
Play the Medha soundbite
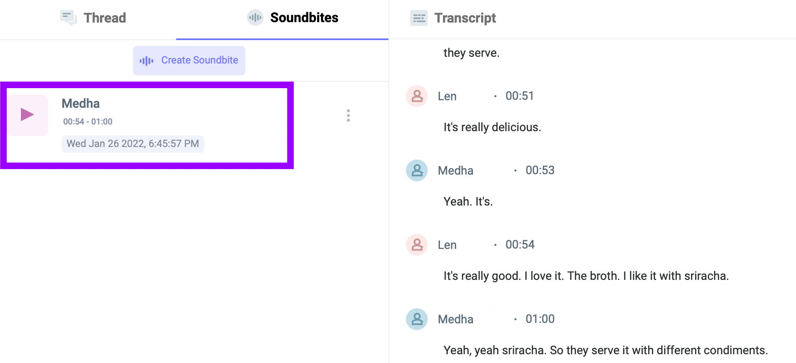click(28, 114)
